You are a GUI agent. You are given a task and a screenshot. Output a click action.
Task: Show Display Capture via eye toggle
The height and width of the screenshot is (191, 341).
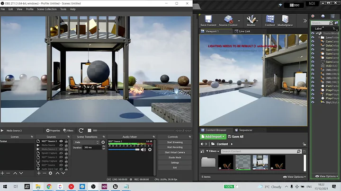tap(61, 161)
